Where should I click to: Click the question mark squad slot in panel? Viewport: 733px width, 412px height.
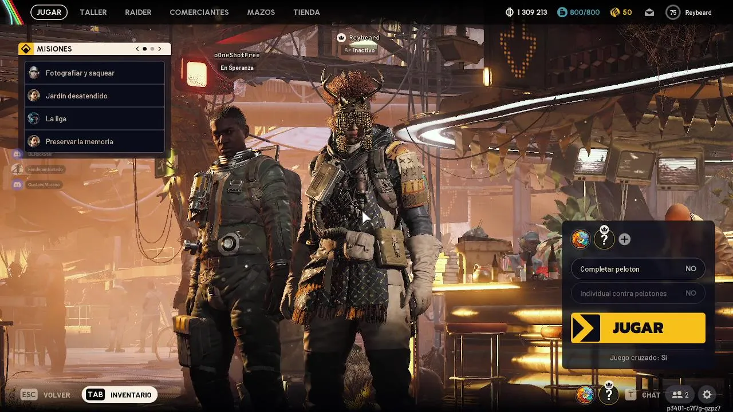(x=604, y=239)
